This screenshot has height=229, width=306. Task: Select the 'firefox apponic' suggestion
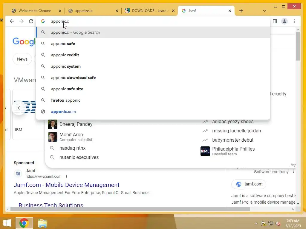coord(153,100)
